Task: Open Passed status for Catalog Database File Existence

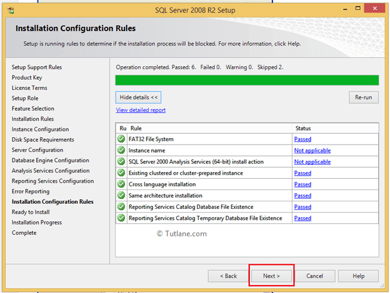Action: 302,207
